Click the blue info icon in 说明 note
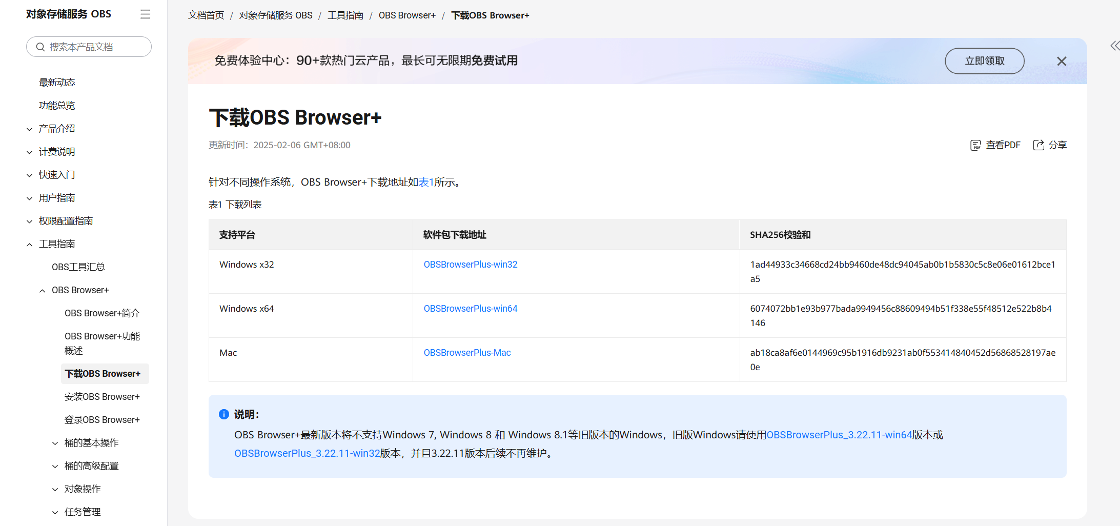 [223, 414]
